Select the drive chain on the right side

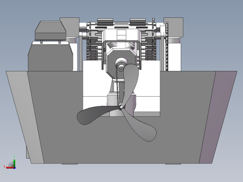(167, 46)
